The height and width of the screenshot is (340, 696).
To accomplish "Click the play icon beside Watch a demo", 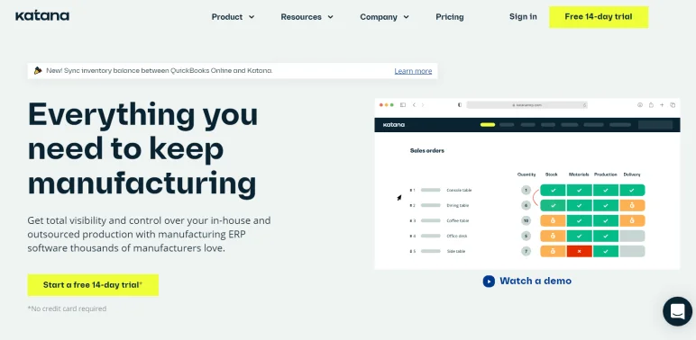I will pos(489,282).
